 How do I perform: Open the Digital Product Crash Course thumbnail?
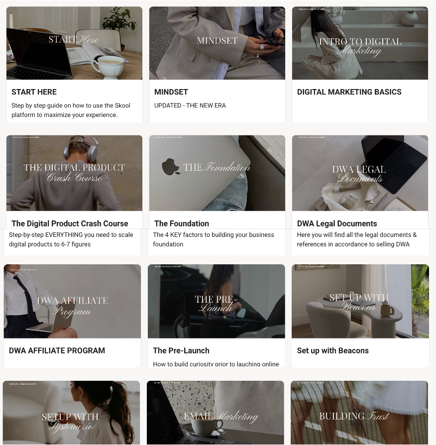pyautogui.click(x=74, y=173)
